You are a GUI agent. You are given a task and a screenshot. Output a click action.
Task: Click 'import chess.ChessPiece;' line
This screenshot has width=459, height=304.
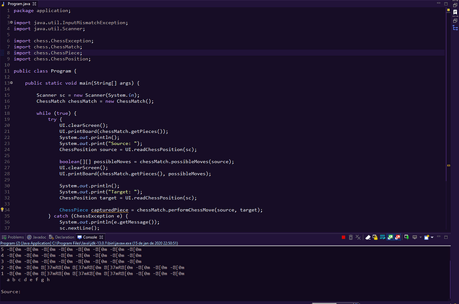[48, 53]
